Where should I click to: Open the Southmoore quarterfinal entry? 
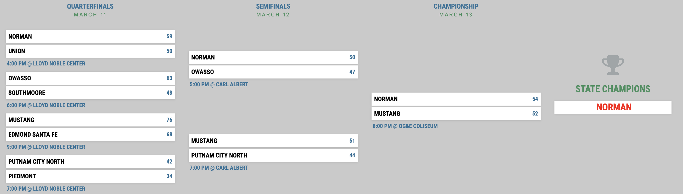pos(90,93)
